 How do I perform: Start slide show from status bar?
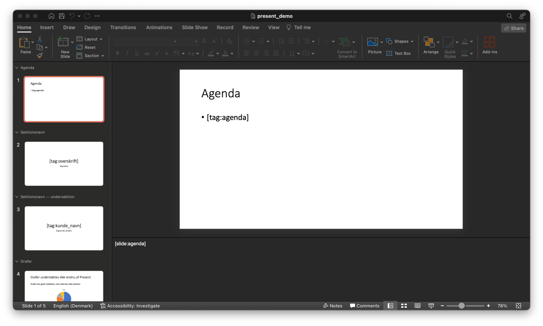431,306
